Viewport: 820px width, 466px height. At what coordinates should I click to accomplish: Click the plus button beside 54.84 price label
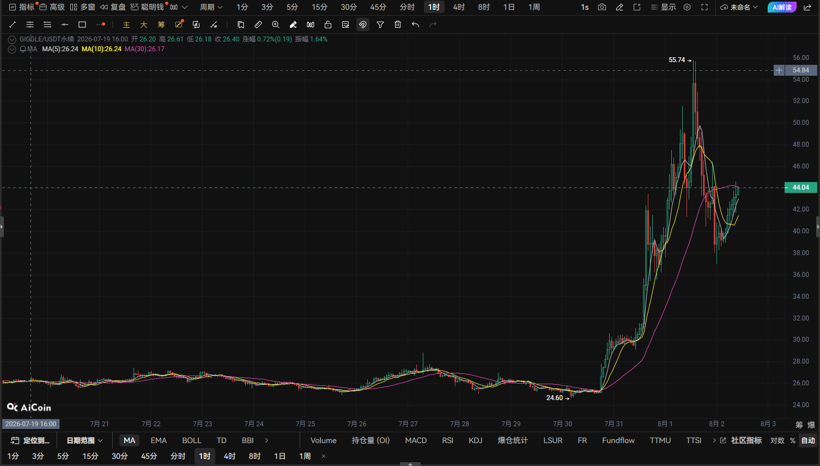pyautogui.click(x=779, y=70)
